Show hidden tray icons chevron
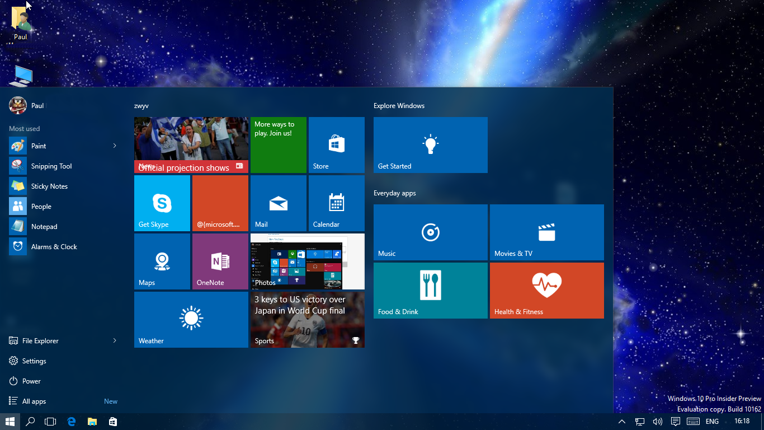 click(622, 422)
